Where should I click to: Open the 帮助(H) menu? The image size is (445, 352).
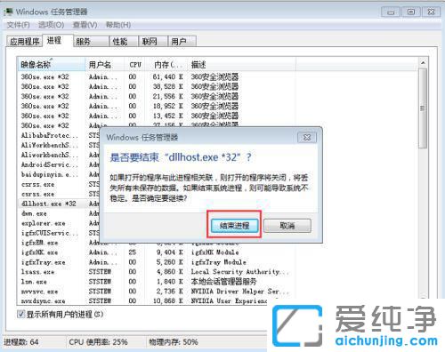pyautogui.click(x=118, y=25)
